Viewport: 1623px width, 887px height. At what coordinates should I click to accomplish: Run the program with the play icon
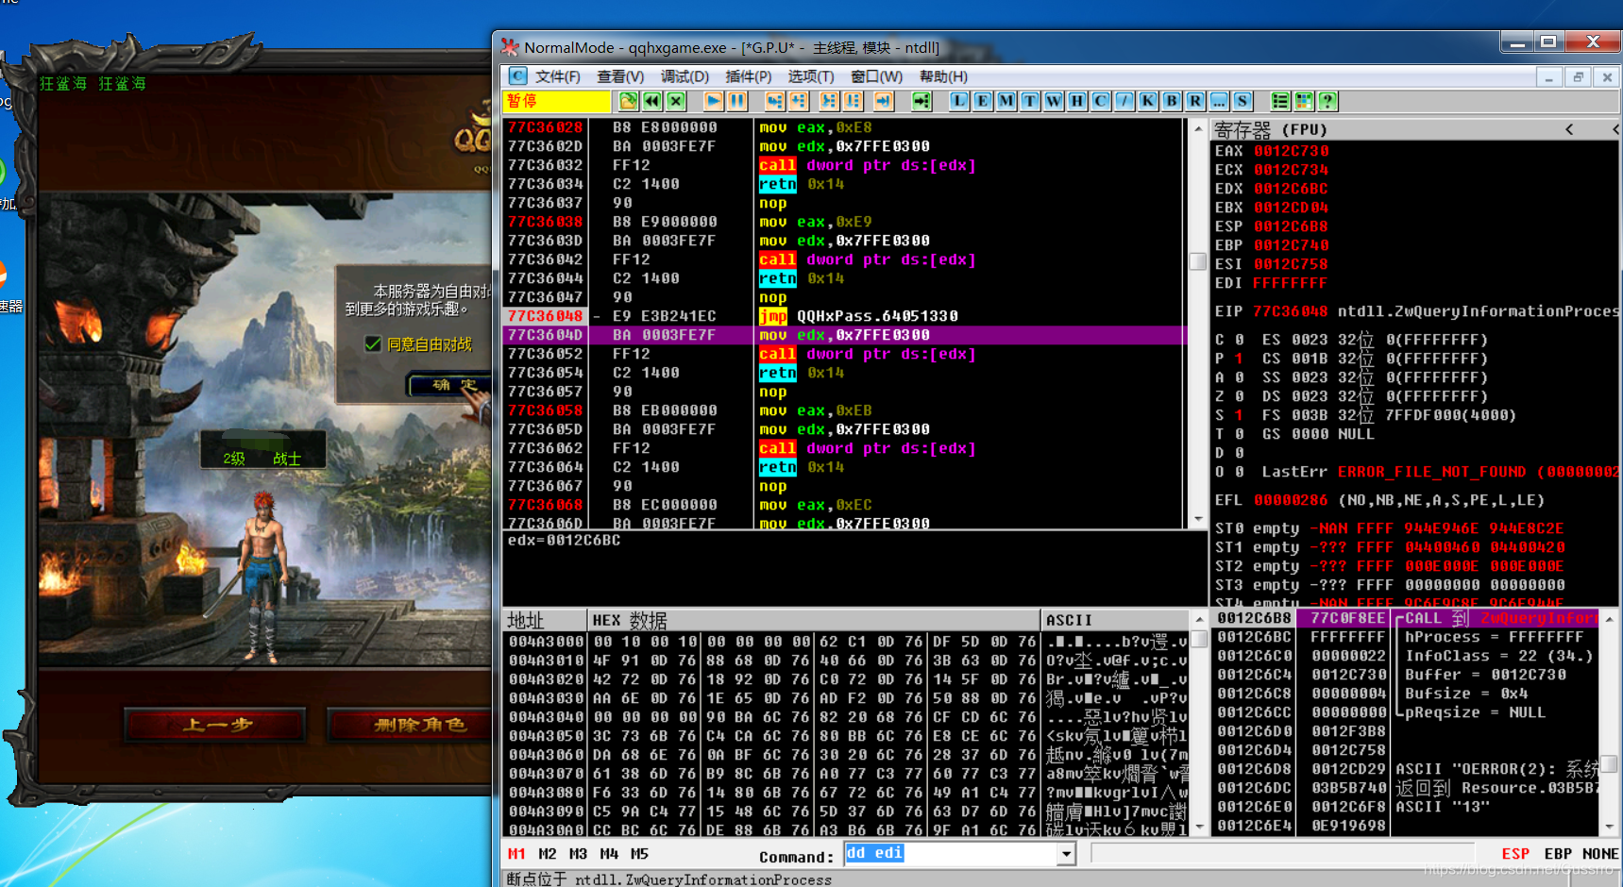point(714,101)
